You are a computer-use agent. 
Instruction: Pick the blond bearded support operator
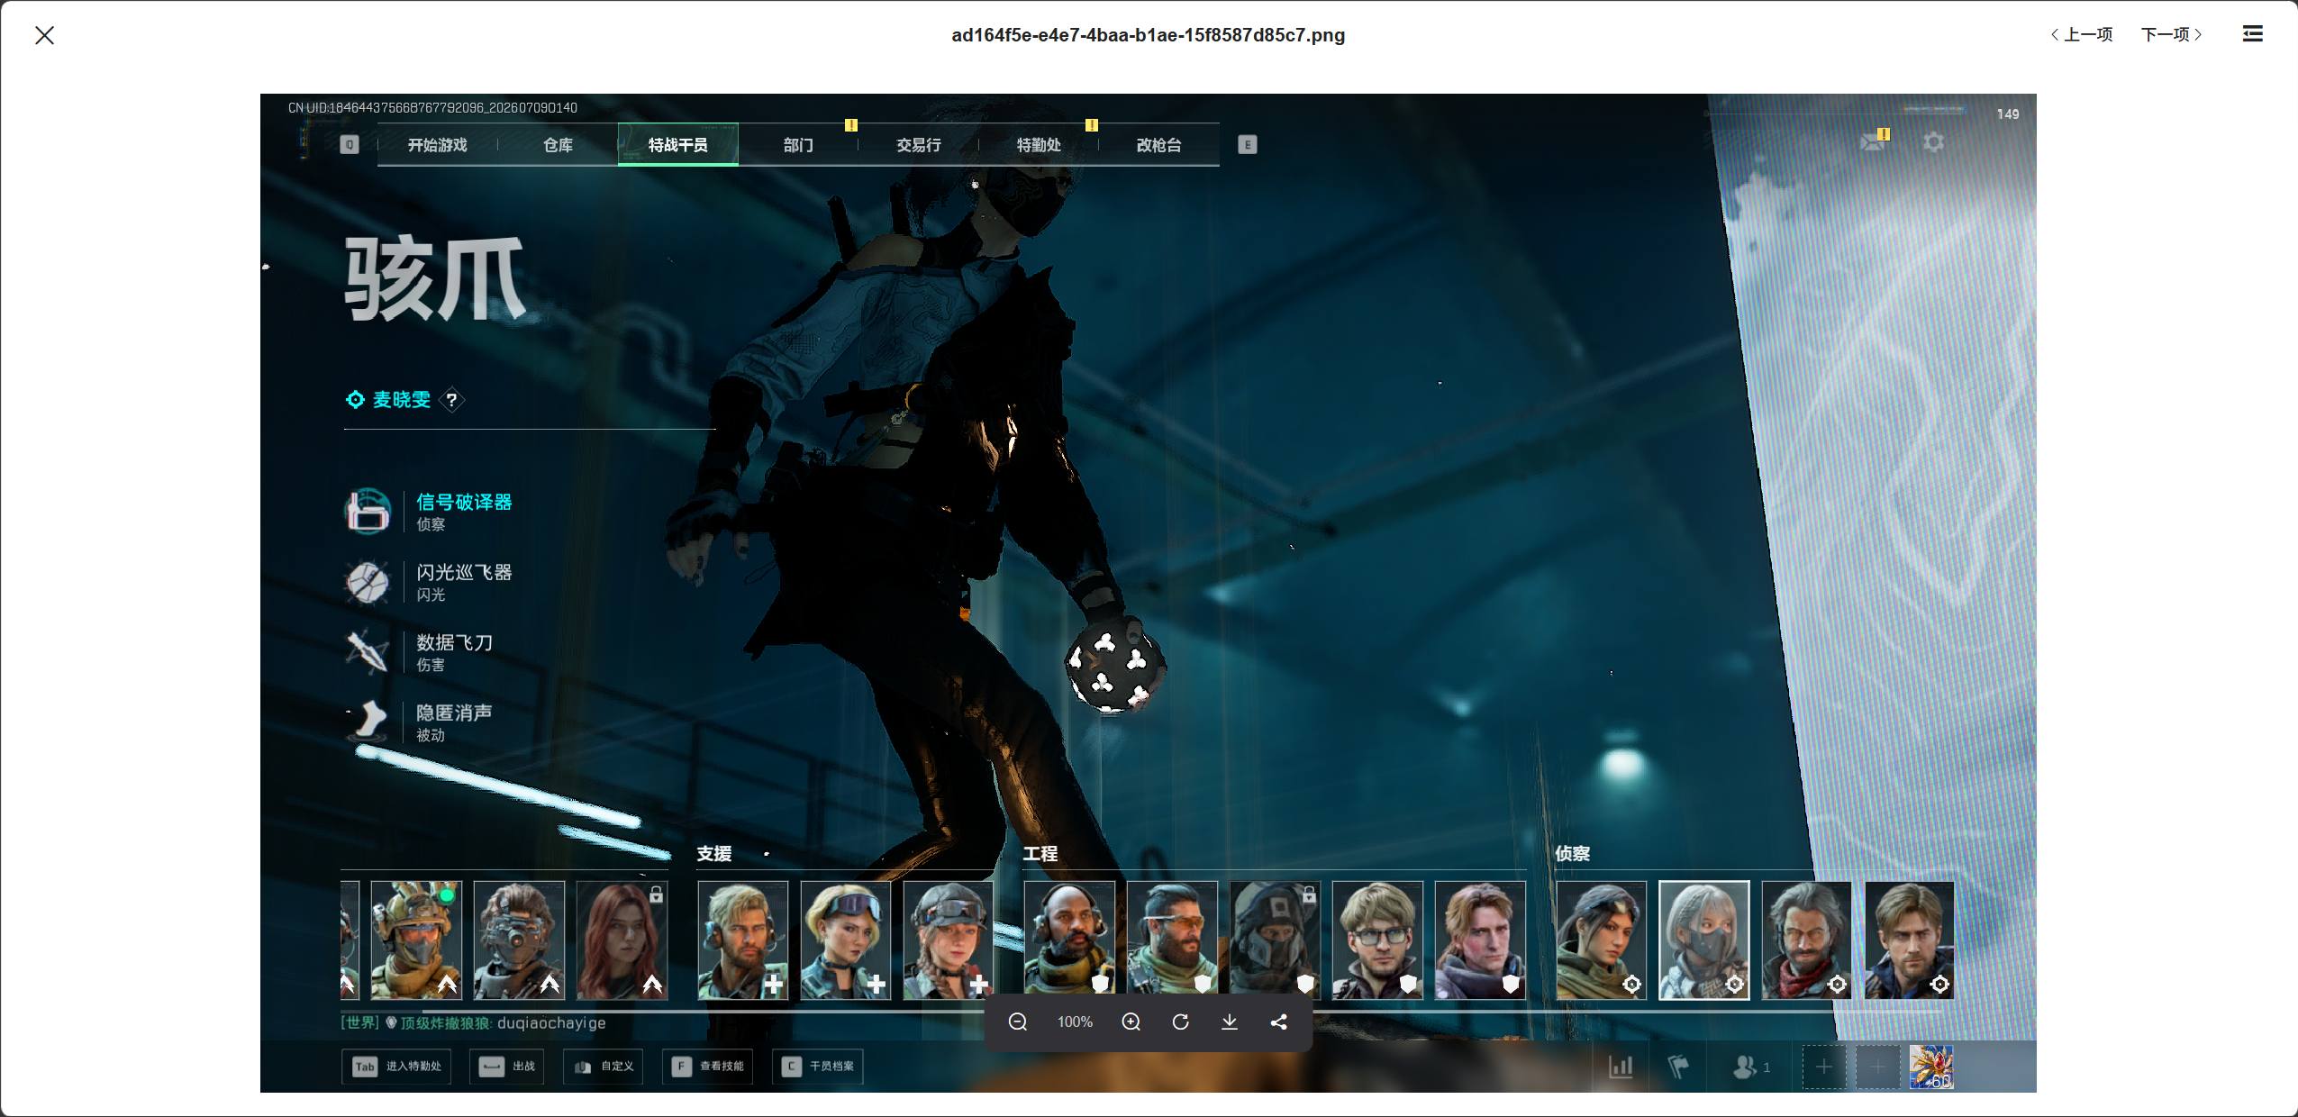tap(743, 940)
